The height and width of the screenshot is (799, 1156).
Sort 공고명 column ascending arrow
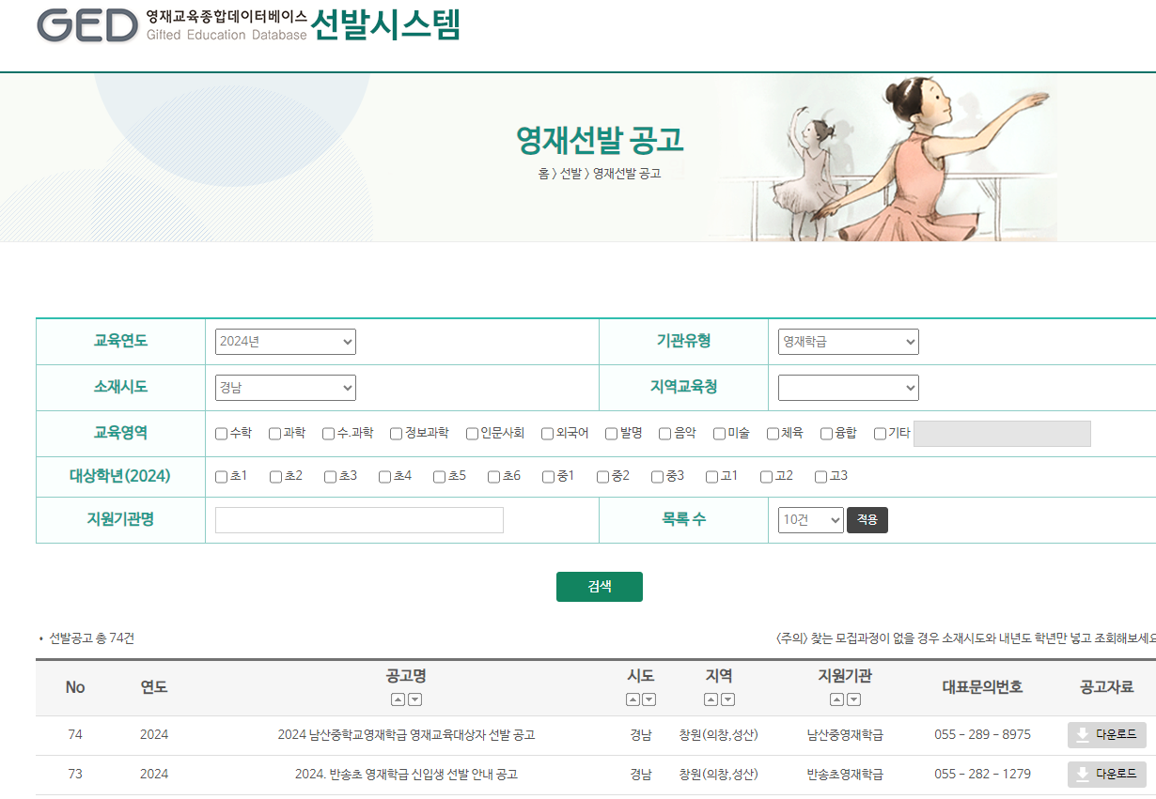(x=398, y=699)
